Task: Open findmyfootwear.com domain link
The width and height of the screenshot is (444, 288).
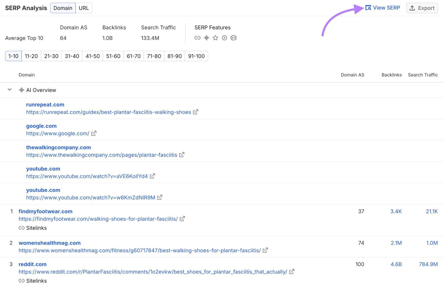Action: [x=46, y=211]
